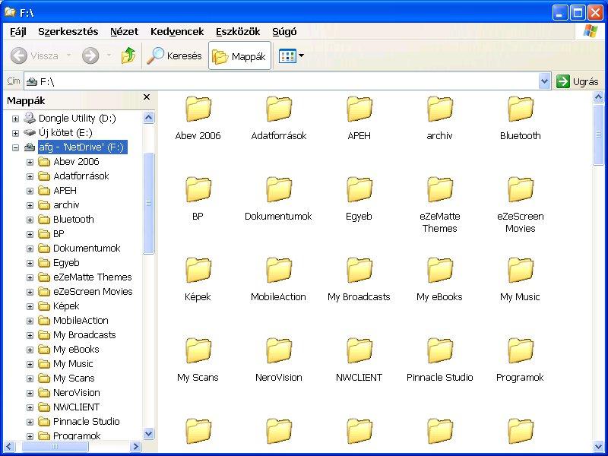Viewport: 608px width, 456px height.
Task: Open the Szerkesztés menu
Action: 68,31
